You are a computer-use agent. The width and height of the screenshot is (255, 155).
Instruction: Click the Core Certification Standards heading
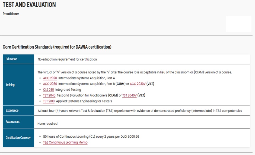[57, 47]
